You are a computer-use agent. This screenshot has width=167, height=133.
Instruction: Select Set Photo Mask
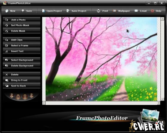21,25
